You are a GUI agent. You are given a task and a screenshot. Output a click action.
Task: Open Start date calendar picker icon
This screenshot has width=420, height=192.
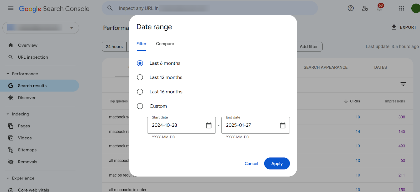click(x=209, y=125)
